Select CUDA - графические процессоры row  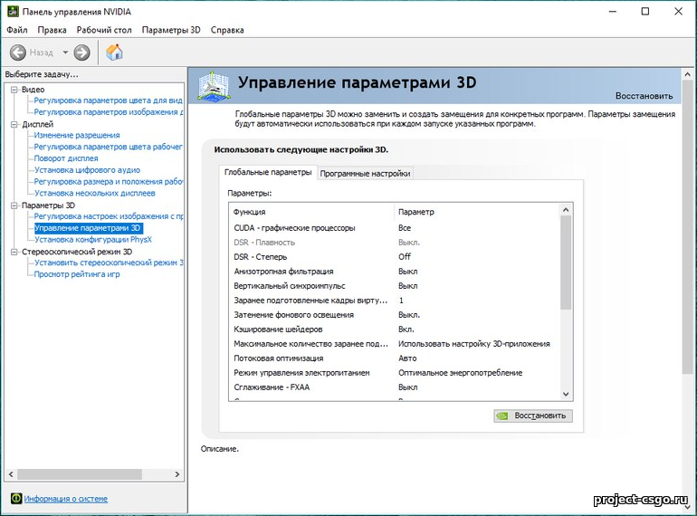(393, 228)
